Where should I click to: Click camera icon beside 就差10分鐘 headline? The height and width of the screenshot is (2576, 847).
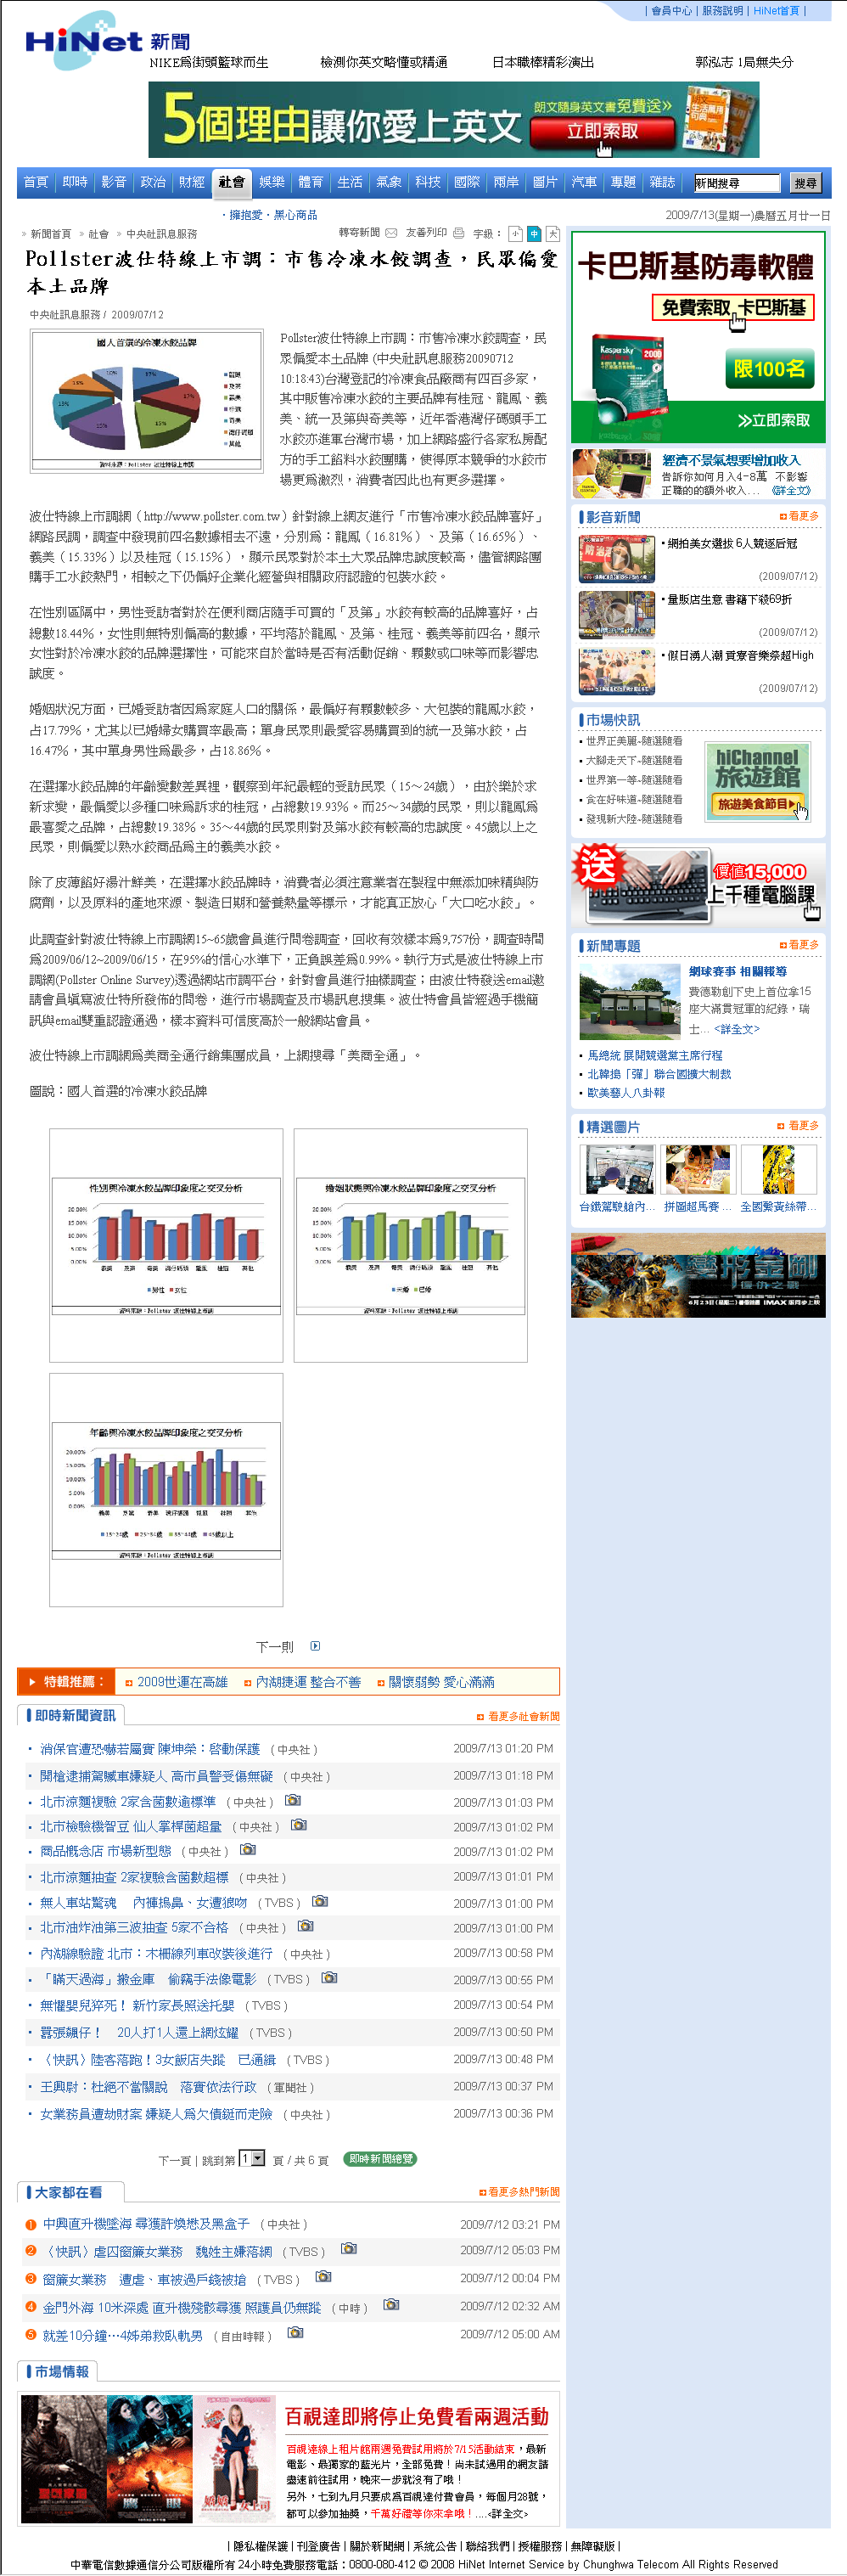(x=295, y=2333)
